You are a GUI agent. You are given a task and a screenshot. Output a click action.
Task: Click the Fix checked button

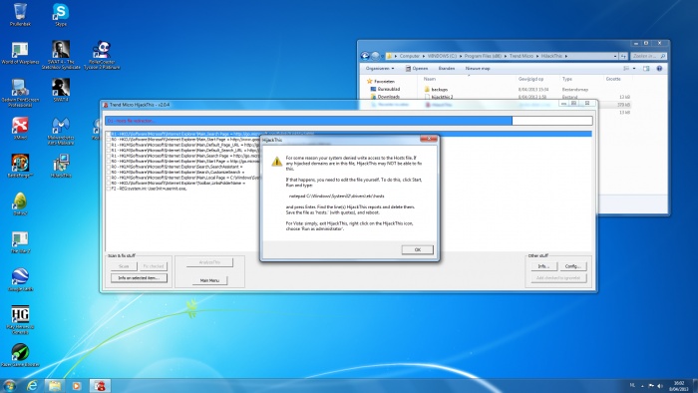tap(154, 266)
